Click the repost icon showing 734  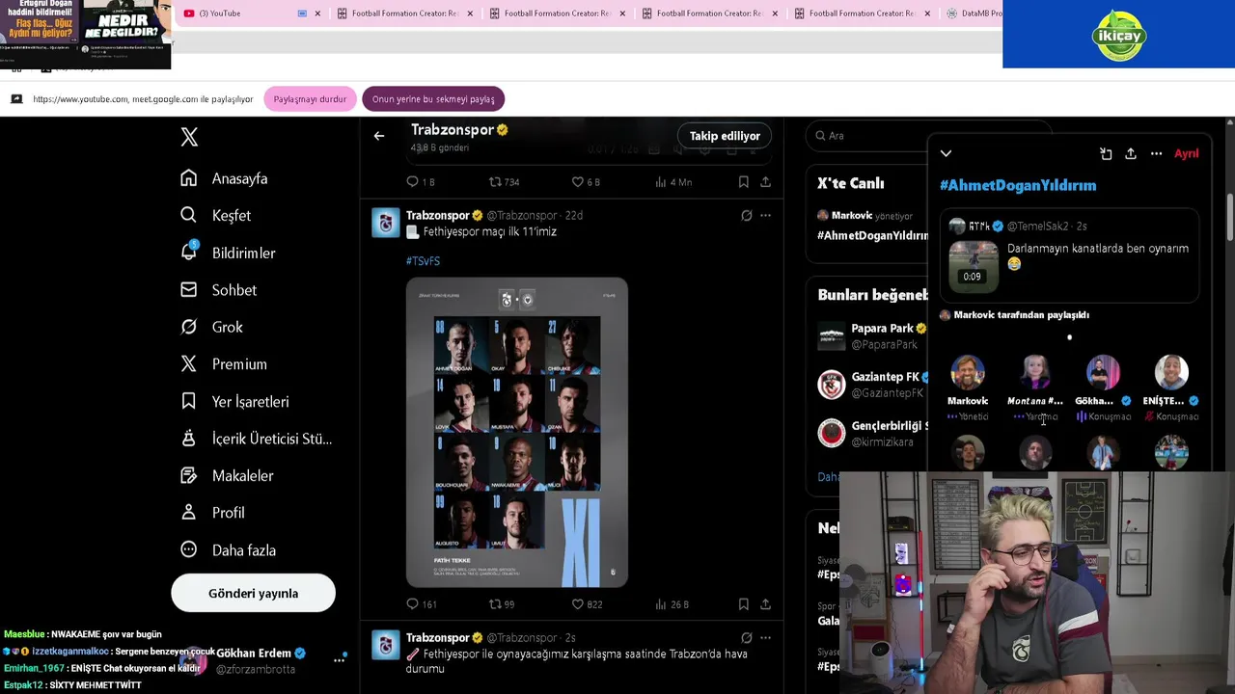coord(504,181)
